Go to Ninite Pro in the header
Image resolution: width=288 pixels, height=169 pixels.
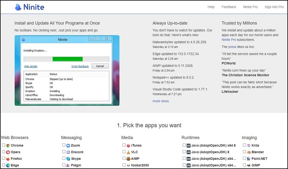tap(250, 7)
